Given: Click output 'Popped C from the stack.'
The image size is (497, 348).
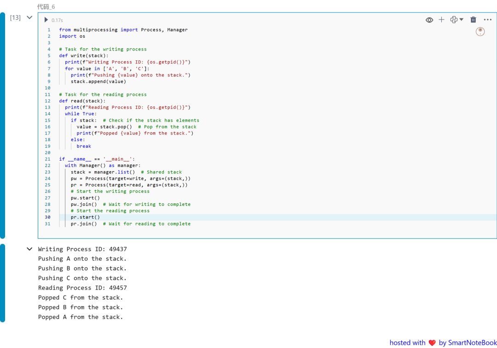Looking at the screenshot, I should [x=81, y=298].
